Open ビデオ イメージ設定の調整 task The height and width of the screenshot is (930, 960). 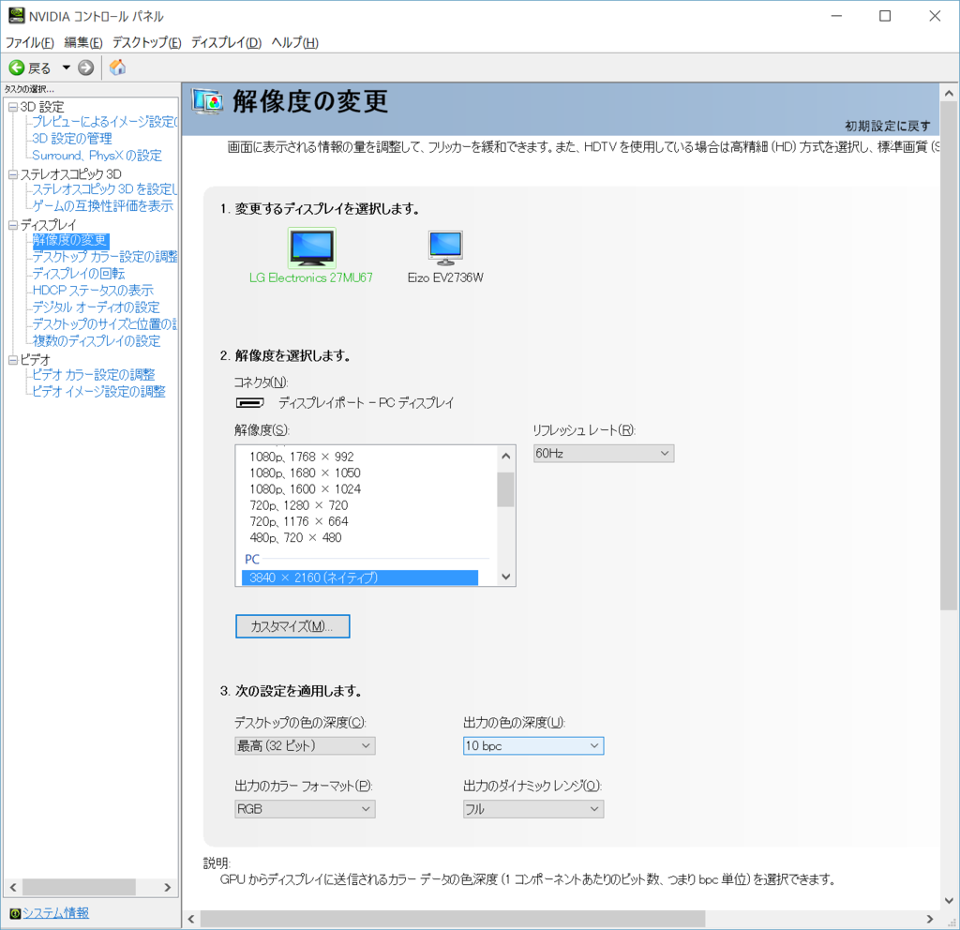point(99,392)
